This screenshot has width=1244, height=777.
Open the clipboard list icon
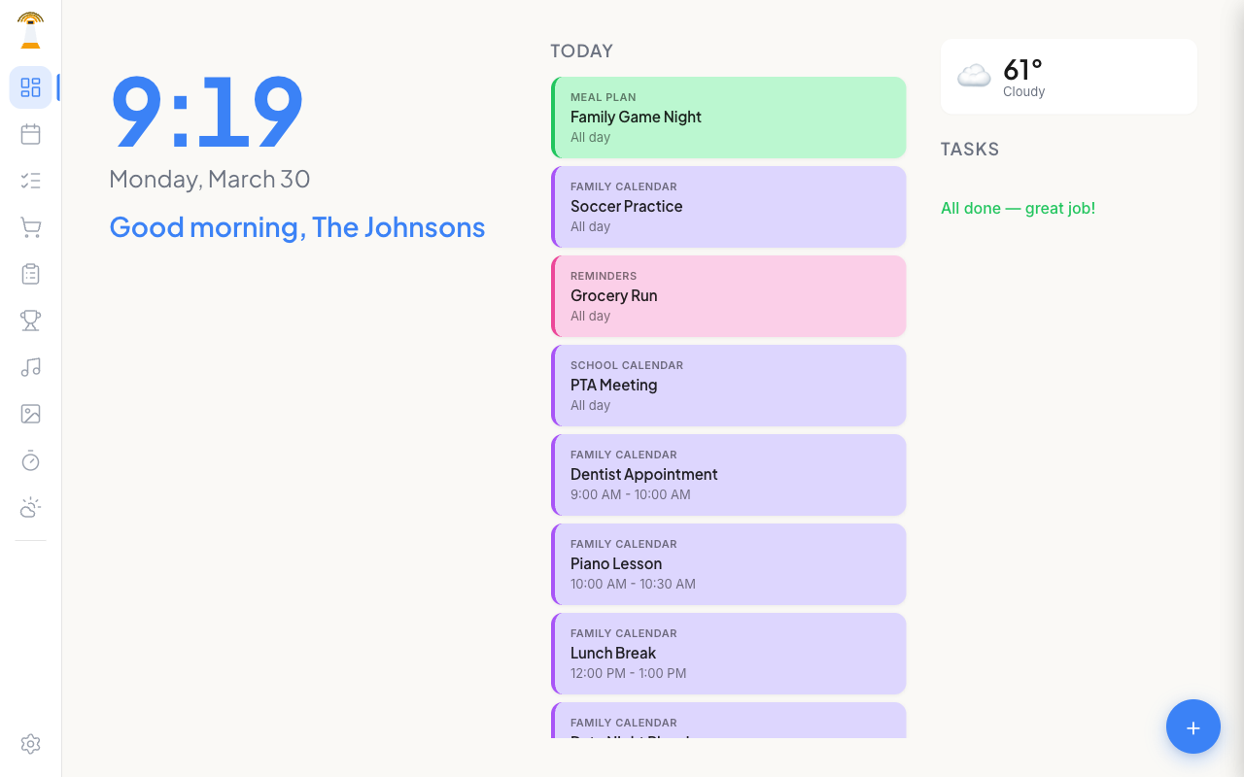(x=30, y=274)
